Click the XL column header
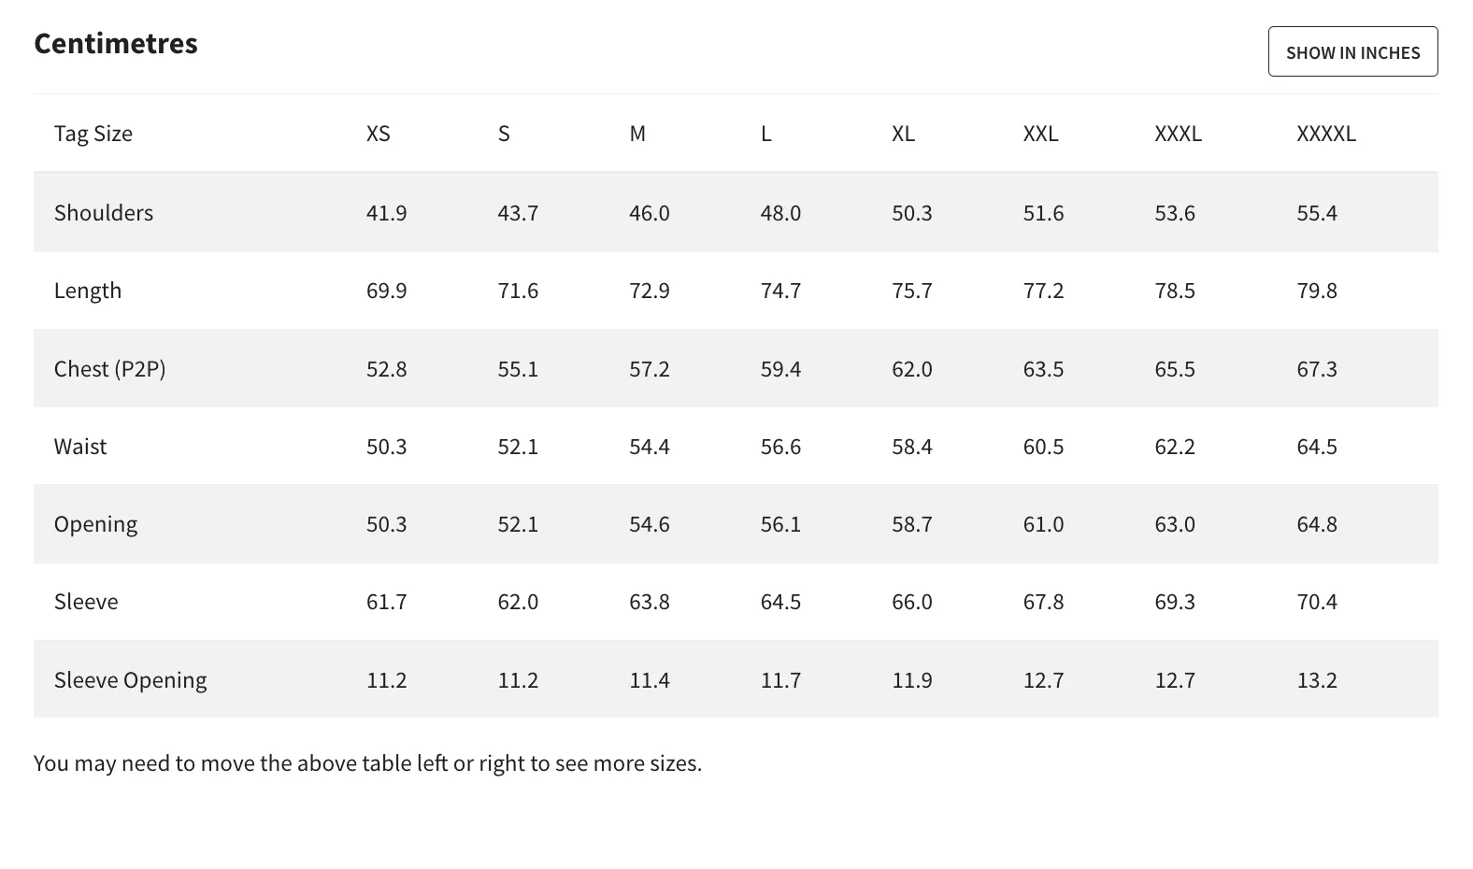This screenshot has height=869, width=1473. click(x=904, y=134)
